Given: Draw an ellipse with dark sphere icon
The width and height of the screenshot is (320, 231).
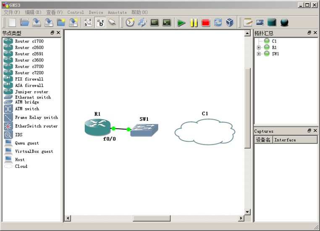Looking at the screenshot, I should point(284,22).
